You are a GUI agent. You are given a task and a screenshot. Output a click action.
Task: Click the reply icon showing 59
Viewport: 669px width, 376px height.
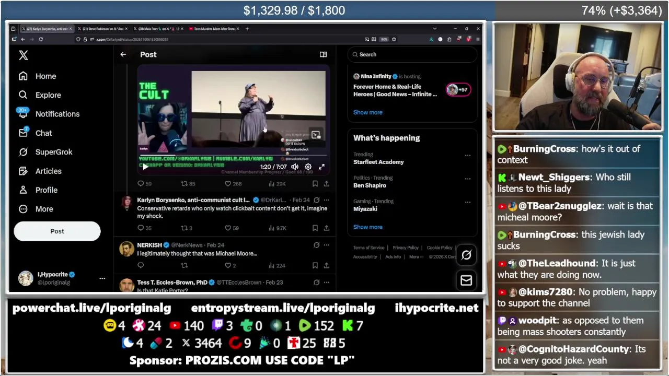click(x=144, y=184)
